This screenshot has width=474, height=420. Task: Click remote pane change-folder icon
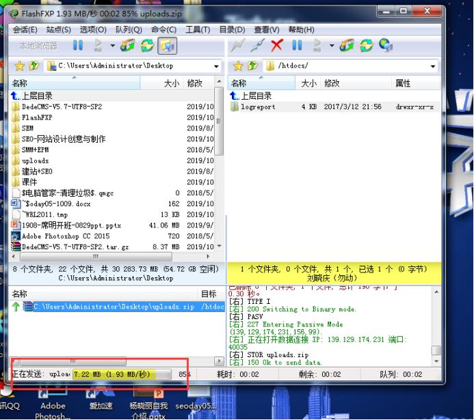[346, 46]
